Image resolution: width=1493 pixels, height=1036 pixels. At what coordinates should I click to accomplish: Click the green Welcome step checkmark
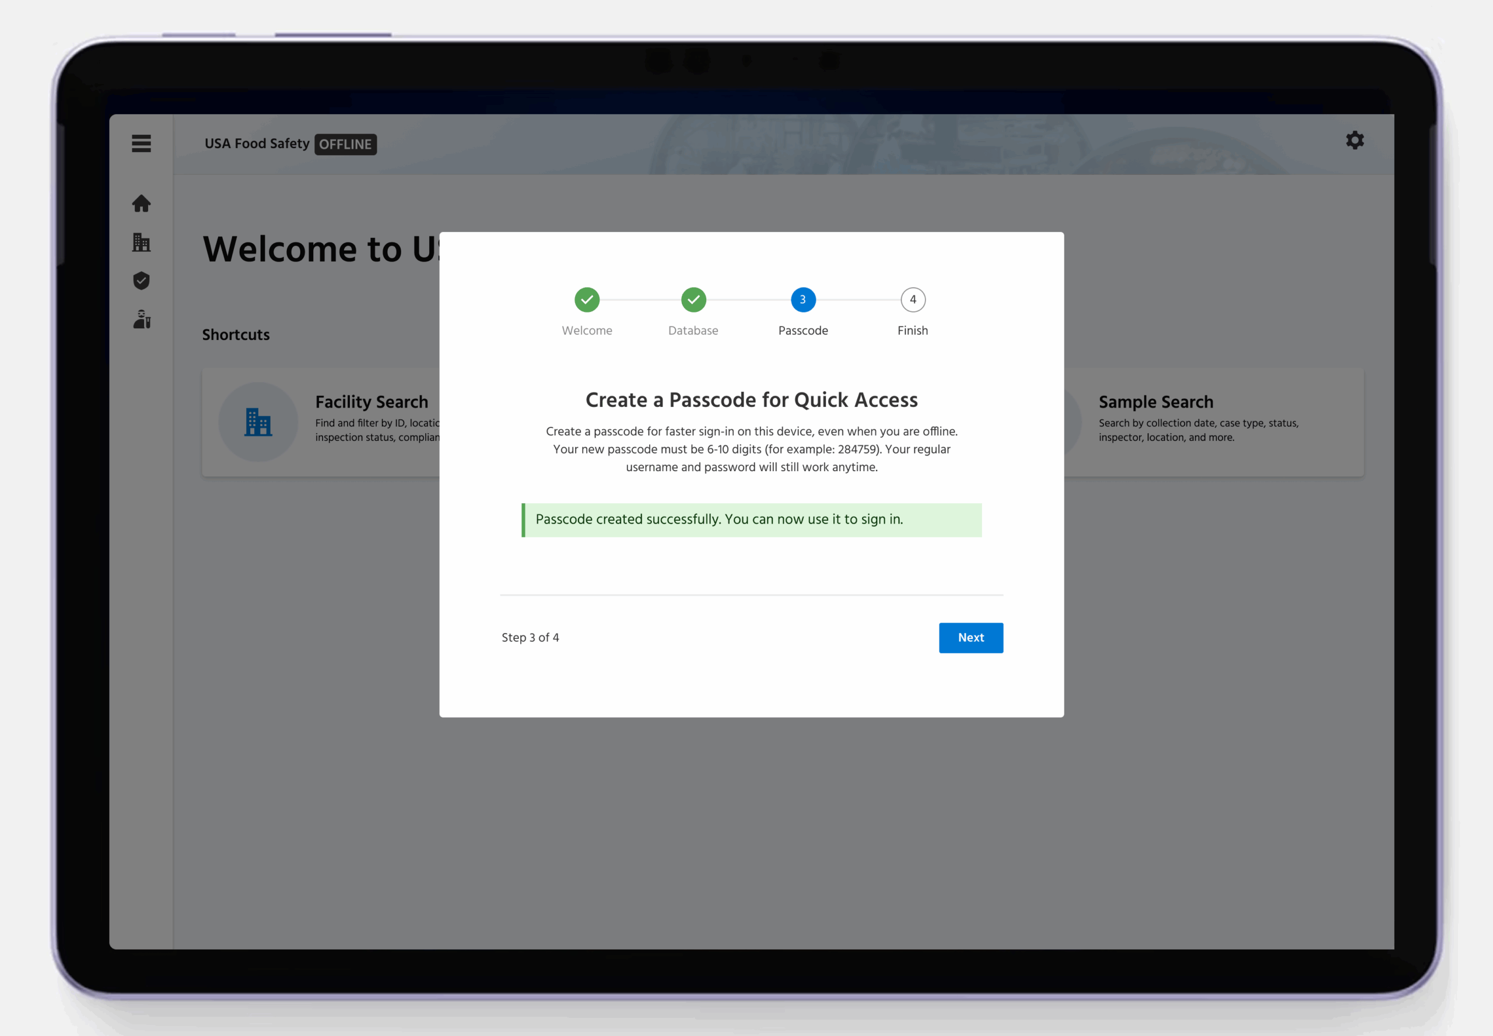click(x=587, y=300)
